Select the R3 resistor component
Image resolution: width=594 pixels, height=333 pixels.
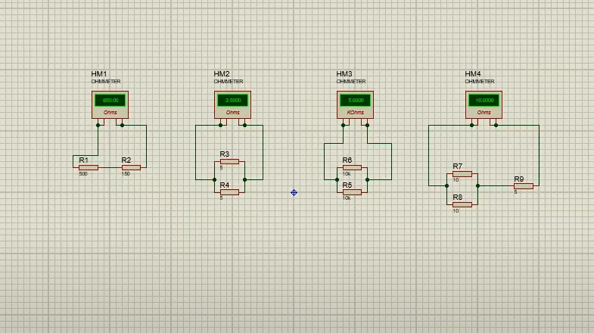coord(229,161)
